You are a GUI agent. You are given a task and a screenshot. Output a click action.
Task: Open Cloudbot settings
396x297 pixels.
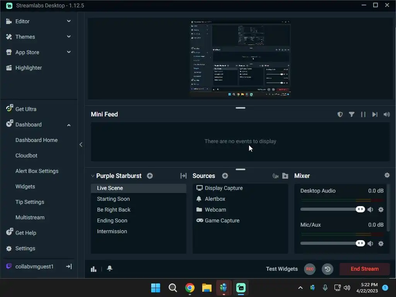tap(26, 155)
